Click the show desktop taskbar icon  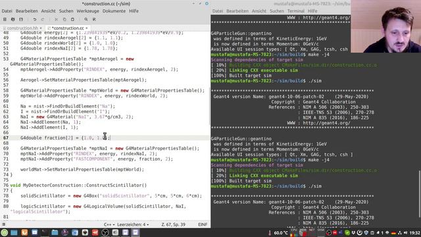coord(14,232)
